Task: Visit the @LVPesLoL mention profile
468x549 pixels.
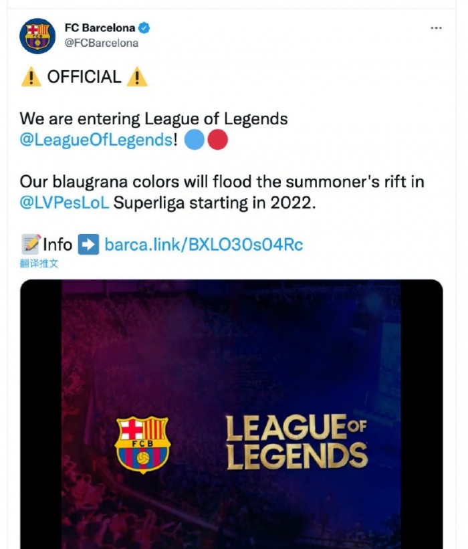Action: point(64,202)
